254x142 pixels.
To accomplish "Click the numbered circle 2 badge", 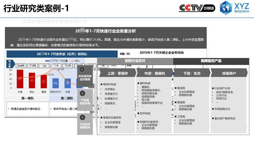I will click(82, 93).
